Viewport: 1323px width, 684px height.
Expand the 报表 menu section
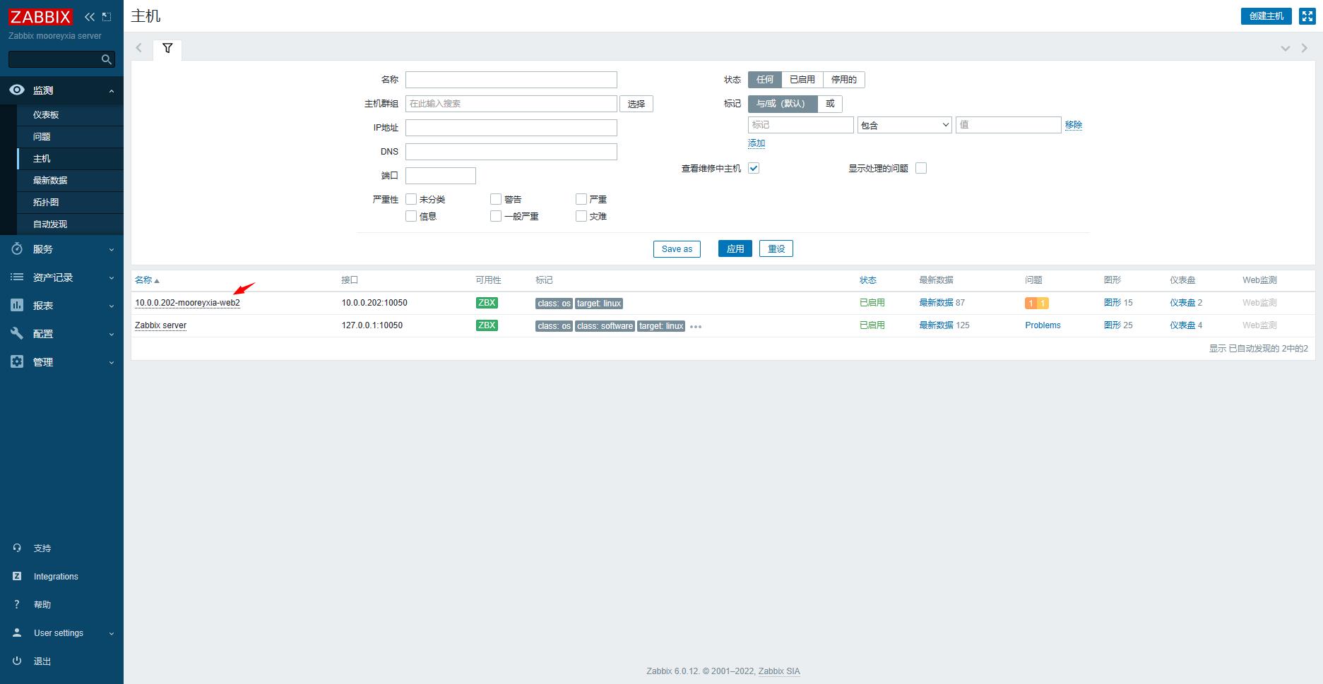point(112,306)
